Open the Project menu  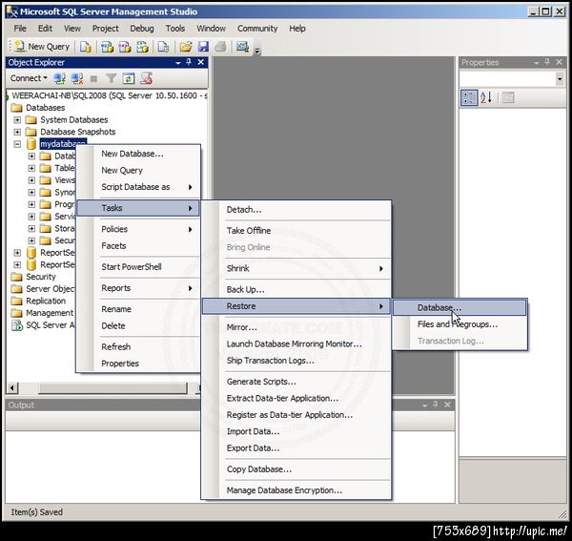(106, 29)
